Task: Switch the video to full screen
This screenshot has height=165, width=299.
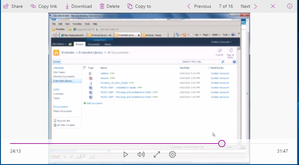Action: (x=157, y=155)
